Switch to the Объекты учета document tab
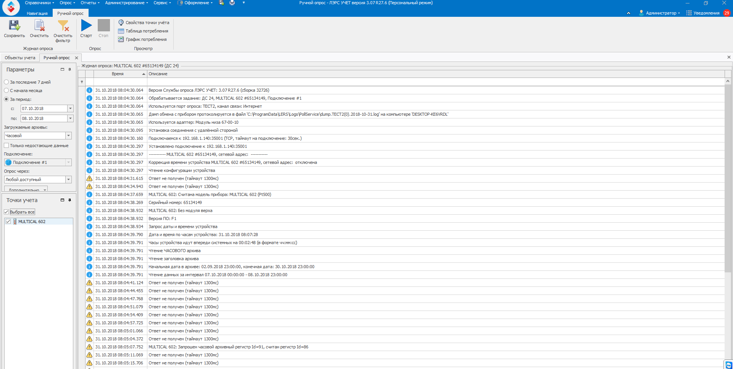The image size is (733, 369). pyautogui.click(x=20, y=58)
